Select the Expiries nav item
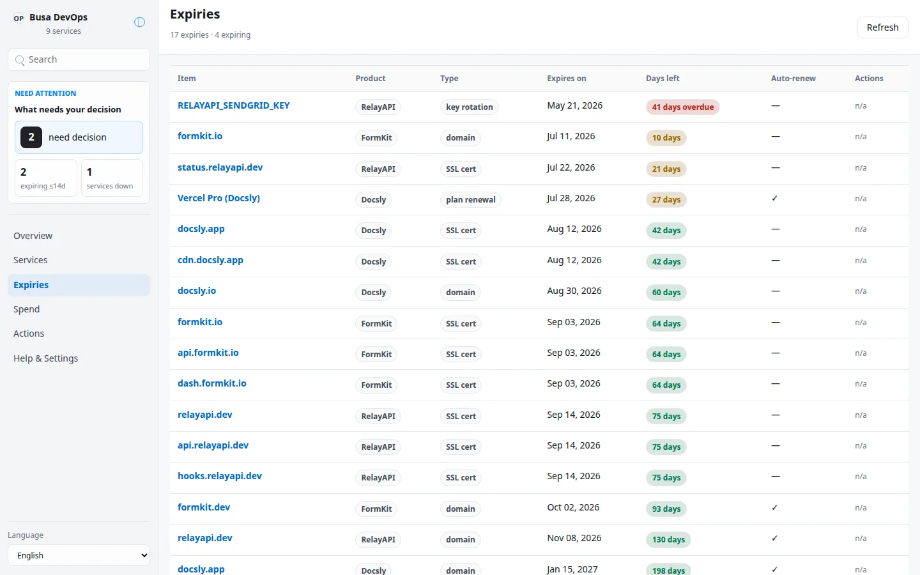Screen dimensions: 920x575 pyautogui.click(x=79, y=285)
